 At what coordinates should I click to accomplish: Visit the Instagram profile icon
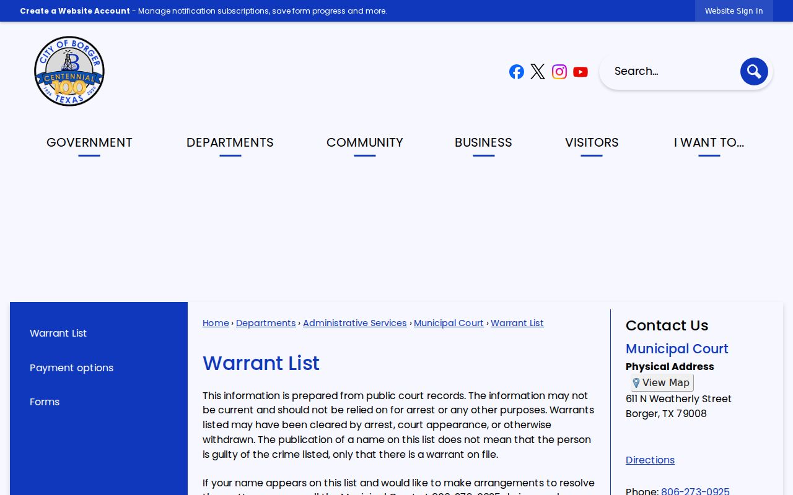click(559, 72)
